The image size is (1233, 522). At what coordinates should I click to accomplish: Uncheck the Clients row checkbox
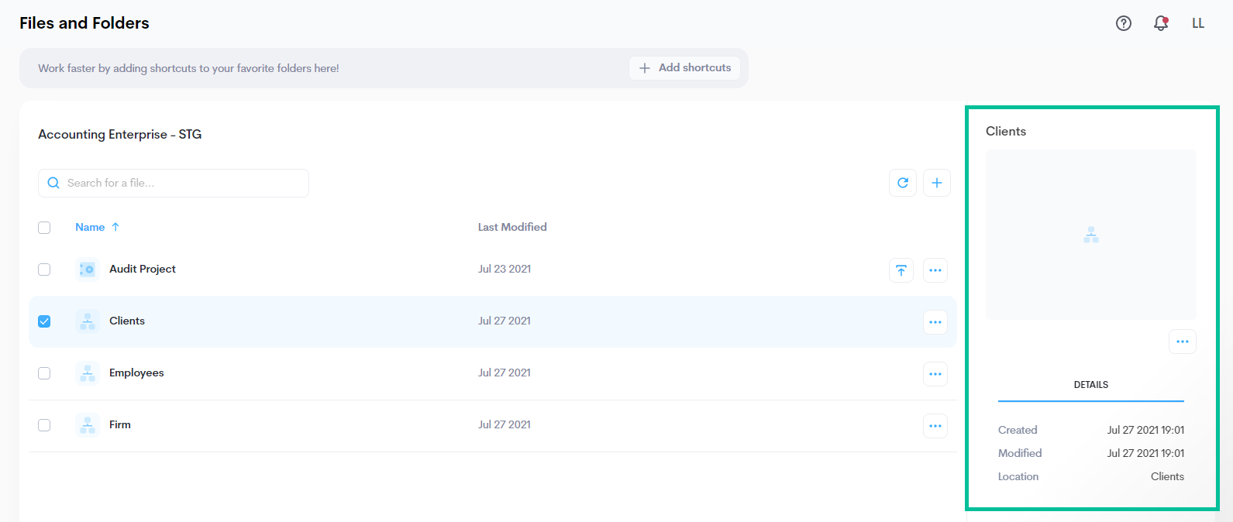click(44, 321)
